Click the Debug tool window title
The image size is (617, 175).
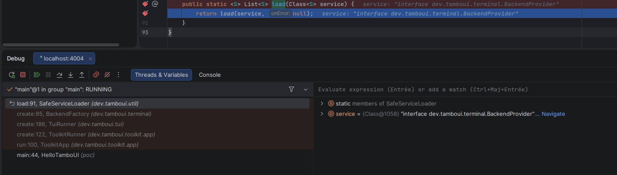tap(16, 58)
